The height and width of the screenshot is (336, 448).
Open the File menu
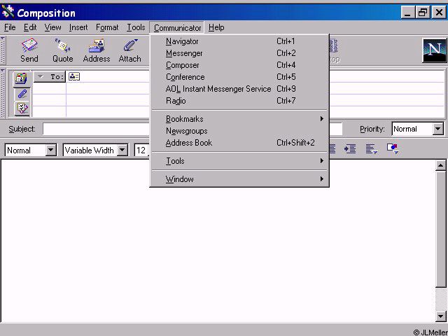tap(10, 27)
